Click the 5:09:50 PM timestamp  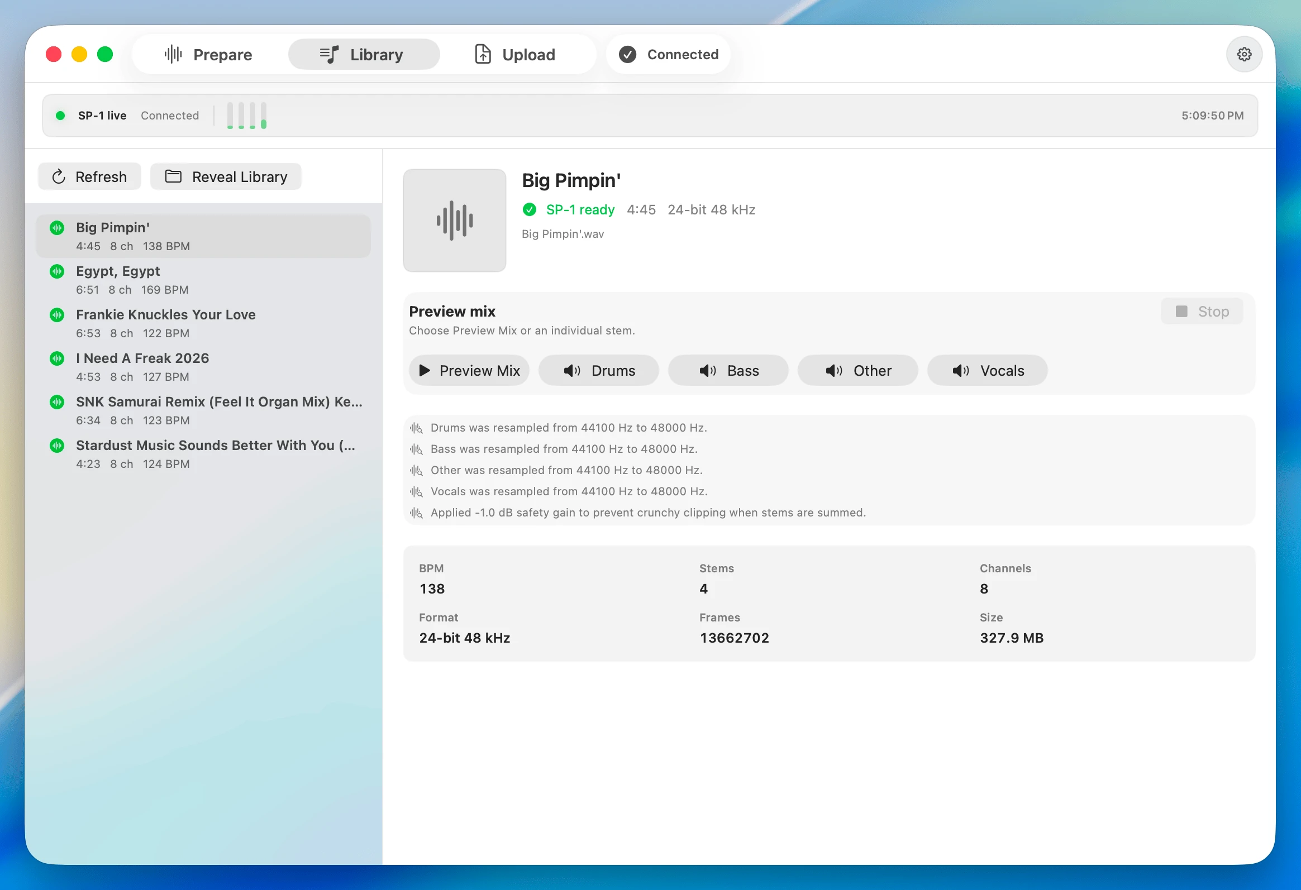(x=1213, y=115)
